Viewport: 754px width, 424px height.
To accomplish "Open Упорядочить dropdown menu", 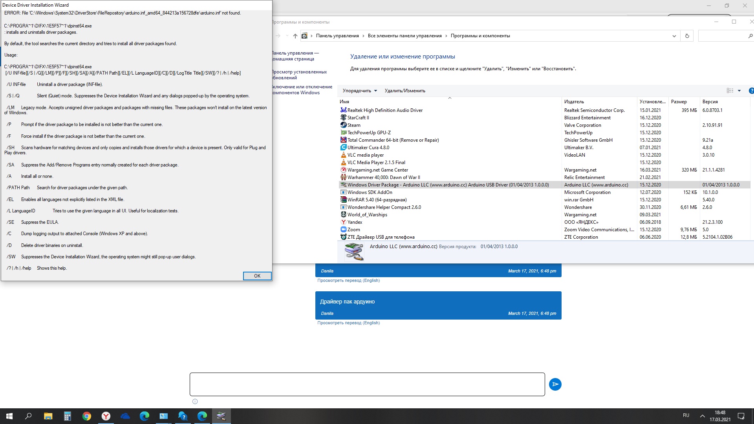I will coord(359,91).
